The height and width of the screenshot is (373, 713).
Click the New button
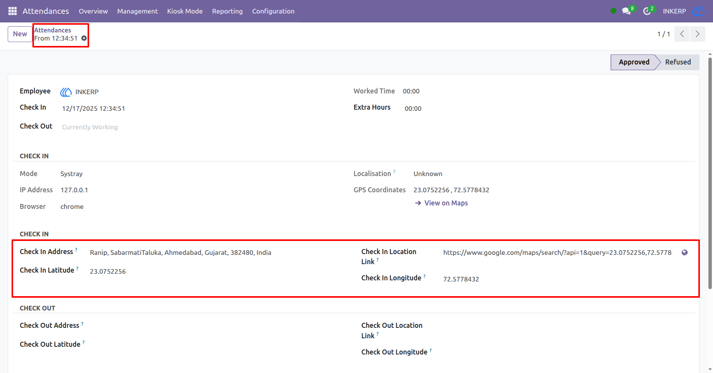click(20, 34)
